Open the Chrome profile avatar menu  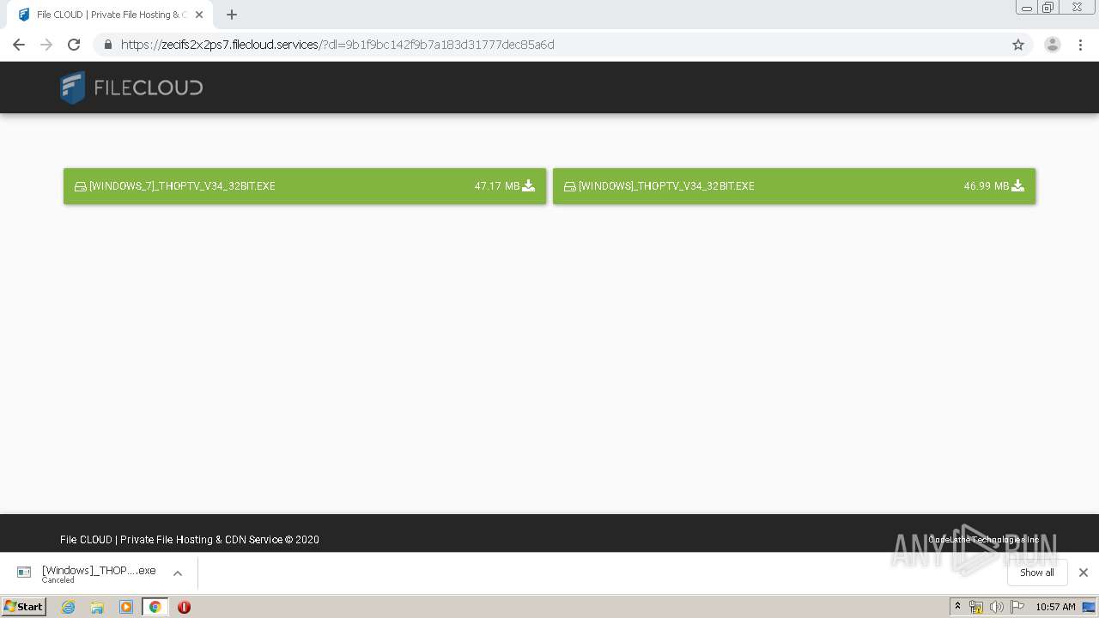tap(1053, 45)
